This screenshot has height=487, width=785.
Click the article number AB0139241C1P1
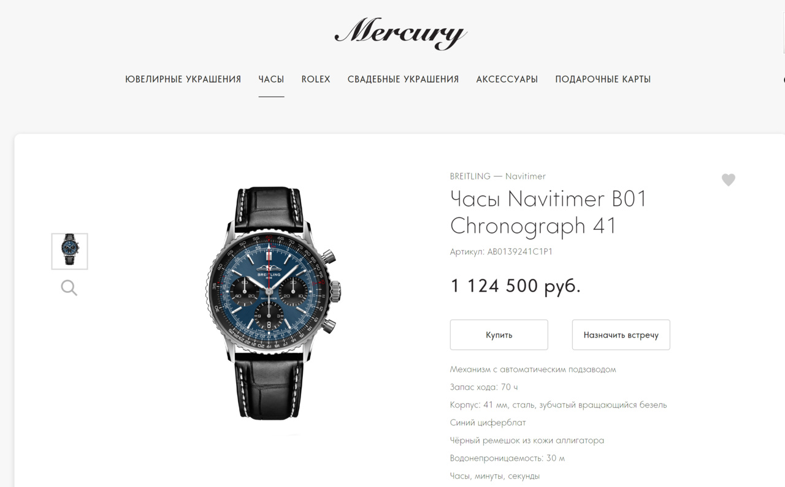click(x=520, y=252)
